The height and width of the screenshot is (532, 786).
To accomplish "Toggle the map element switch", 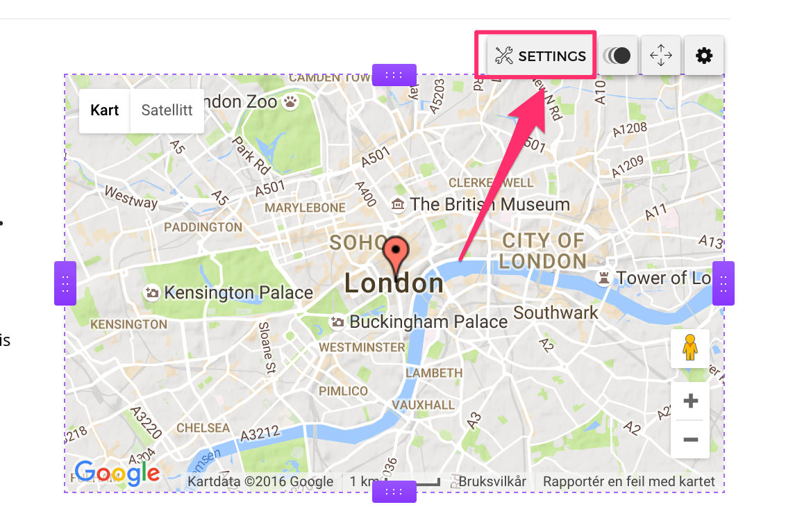I will 617,56.
